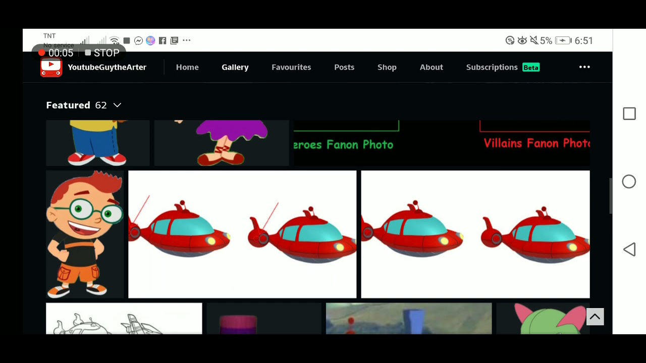Switch to the Posts tab
646x363 pixels.
tap(344, 67)
